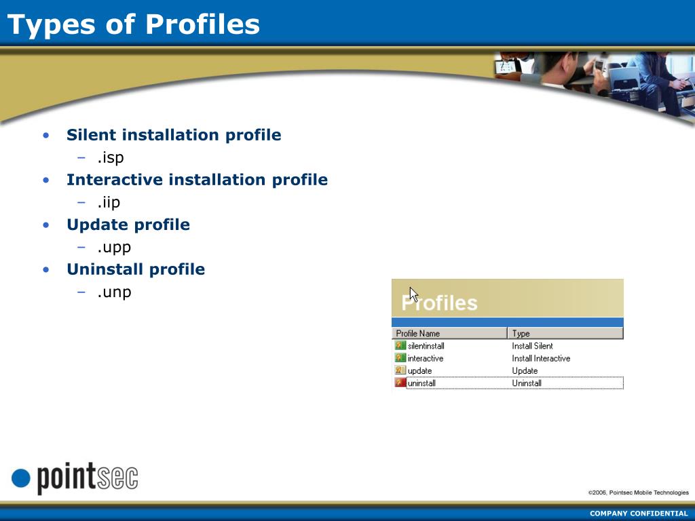
Task: Select the interactive profile name
Action: click(425, 358)
